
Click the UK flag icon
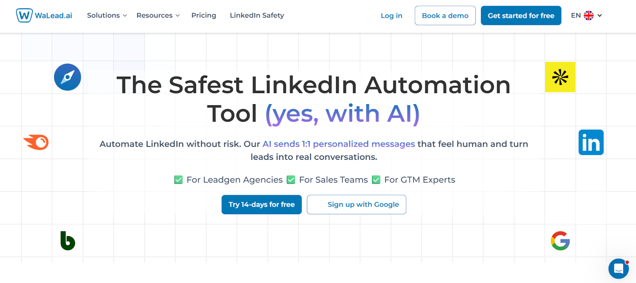tap(589, 15)
